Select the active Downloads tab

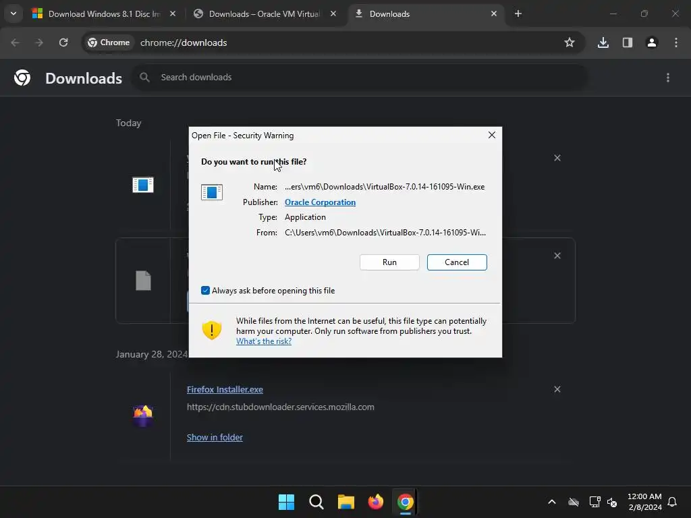(x=425, y=13)
